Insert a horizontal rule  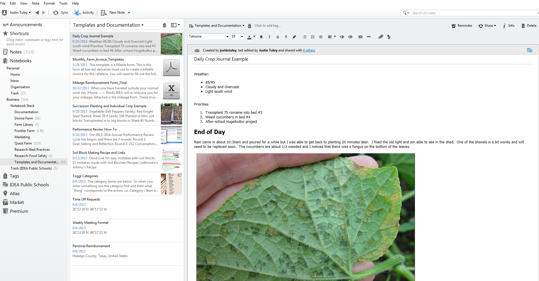(369, 37)
